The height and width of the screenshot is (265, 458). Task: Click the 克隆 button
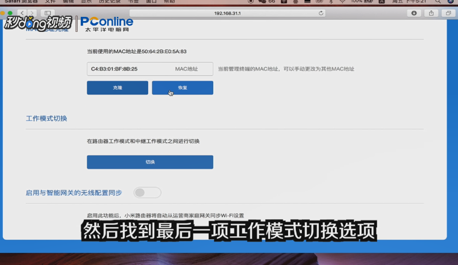coord(118,87)
